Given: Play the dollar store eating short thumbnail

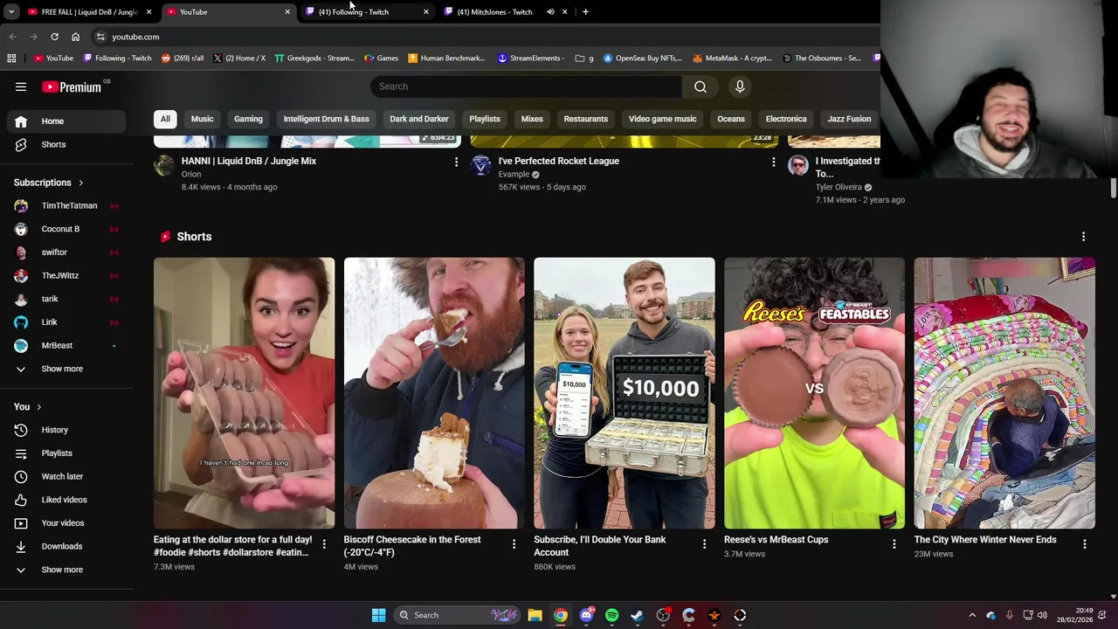Looking at the screenshot, I should click(244, 393).
